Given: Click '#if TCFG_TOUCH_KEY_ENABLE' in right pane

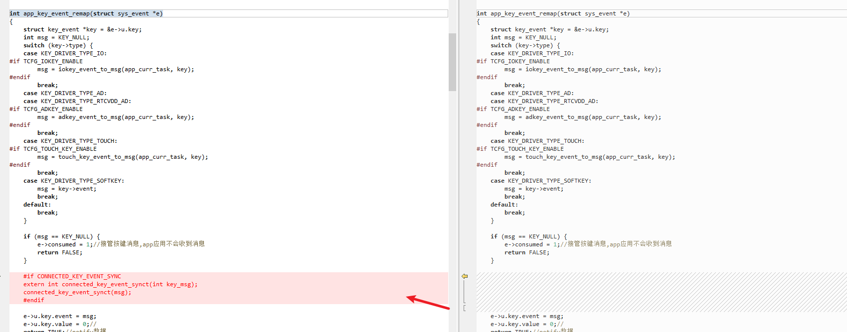Looking at the screenshot, I should tap(520, 149).
